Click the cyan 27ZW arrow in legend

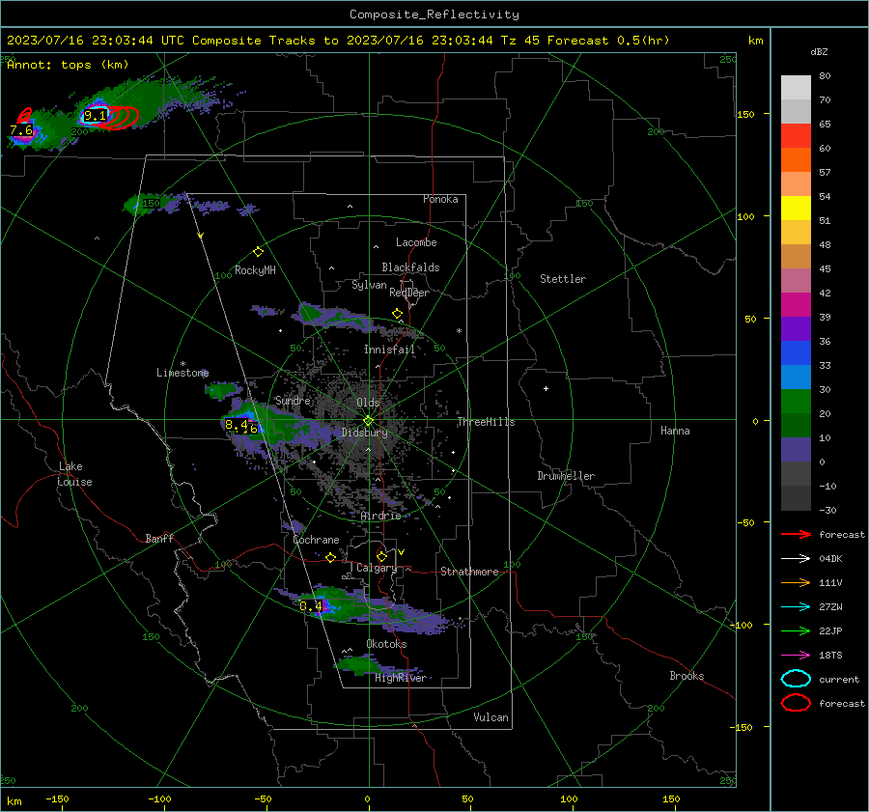pyautogui.click(x=796, y=607)
